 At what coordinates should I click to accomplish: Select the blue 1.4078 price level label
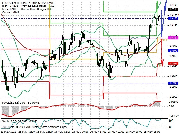(173, 51)
